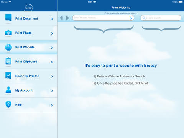Click the 'Enter a Website Address or Search' step
Image resolution: width=184 pixels, height=138 pixels.
[120, 76]
